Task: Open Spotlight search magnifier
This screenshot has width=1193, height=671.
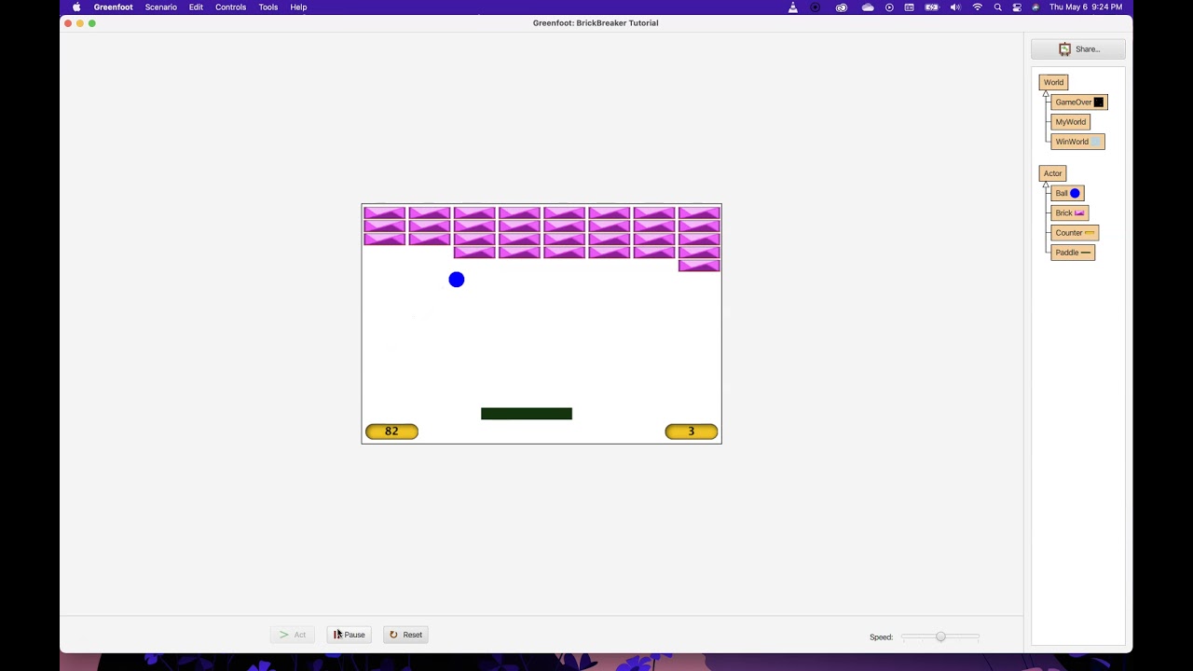Action: pos(997,7)
